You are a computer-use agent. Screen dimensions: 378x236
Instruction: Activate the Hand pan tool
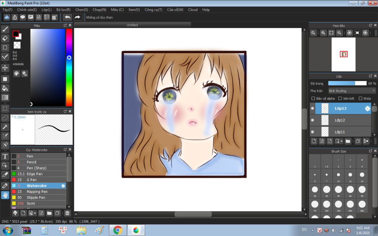[5, 195]
